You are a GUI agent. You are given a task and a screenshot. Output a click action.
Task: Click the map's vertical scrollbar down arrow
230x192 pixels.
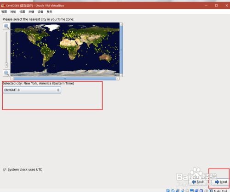[x=121, y=75]
